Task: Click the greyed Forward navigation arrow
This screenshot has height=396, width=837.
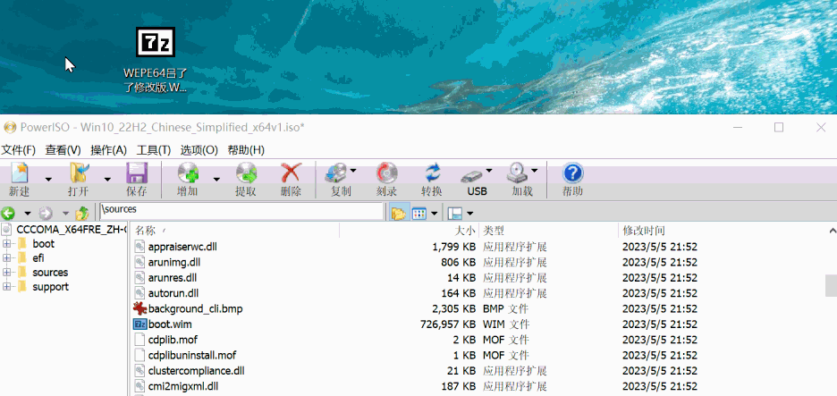Action: 46,214
